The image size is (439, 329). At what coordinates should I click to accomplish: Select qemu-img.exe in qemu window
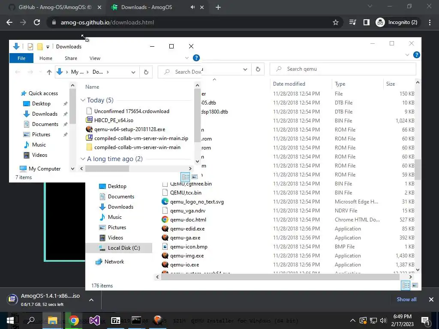pos(187,256)
